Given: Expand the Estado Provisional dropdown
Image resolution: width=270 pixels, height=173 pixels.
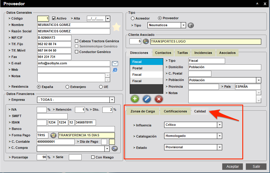Looking at the screenshot, I should [220, 147].
